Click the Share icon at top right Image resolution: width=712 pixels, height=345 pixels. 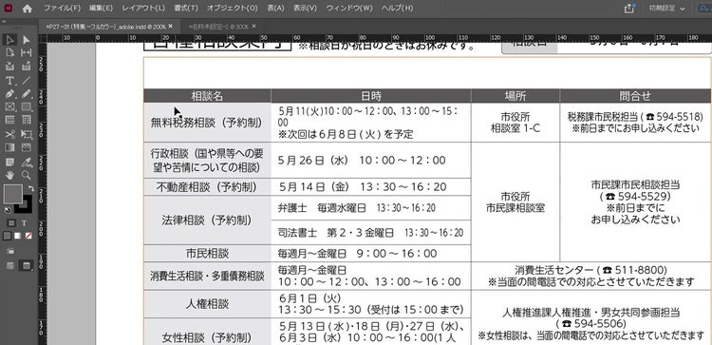pyautogui.click(x=628, y=9)
